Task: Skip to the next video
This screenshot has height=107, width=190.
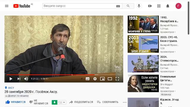Action: click(x=19, y=79)
